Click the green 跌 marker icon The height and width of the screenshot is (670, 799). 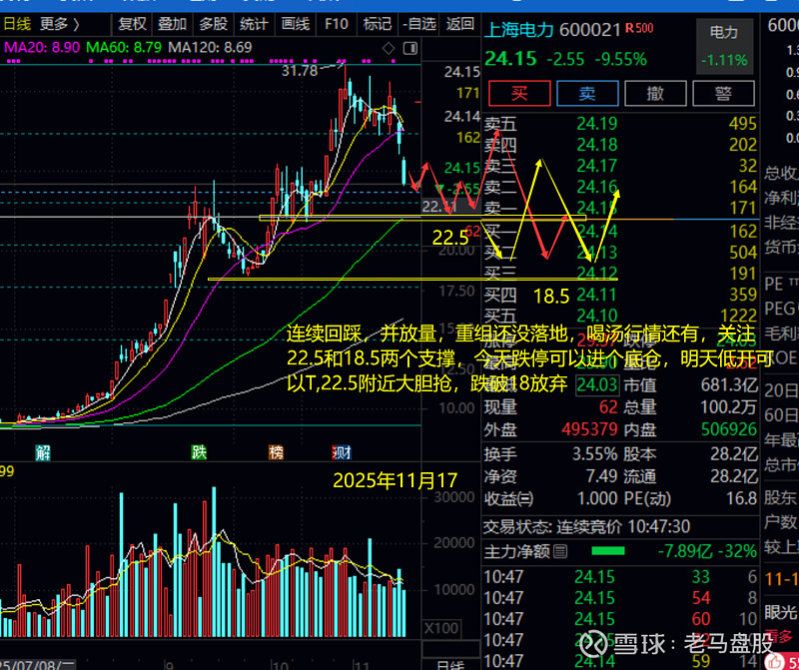point(199,452)
